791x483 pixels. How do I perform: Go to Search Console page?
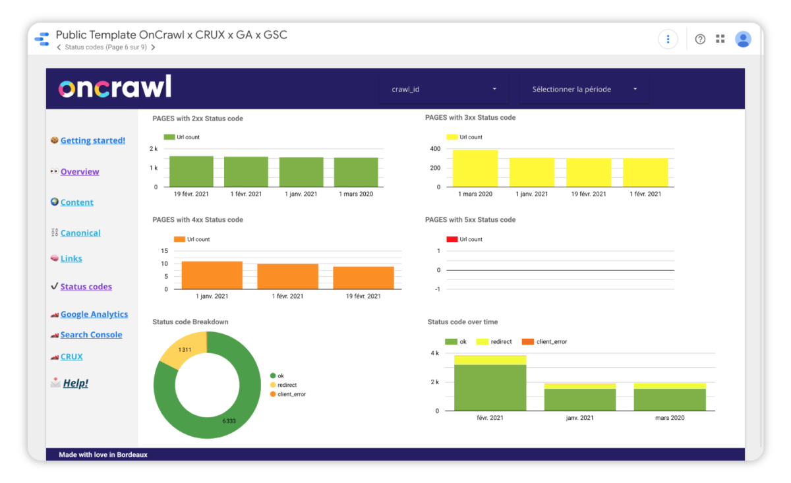pyautogui.click(x=91, y=335)
